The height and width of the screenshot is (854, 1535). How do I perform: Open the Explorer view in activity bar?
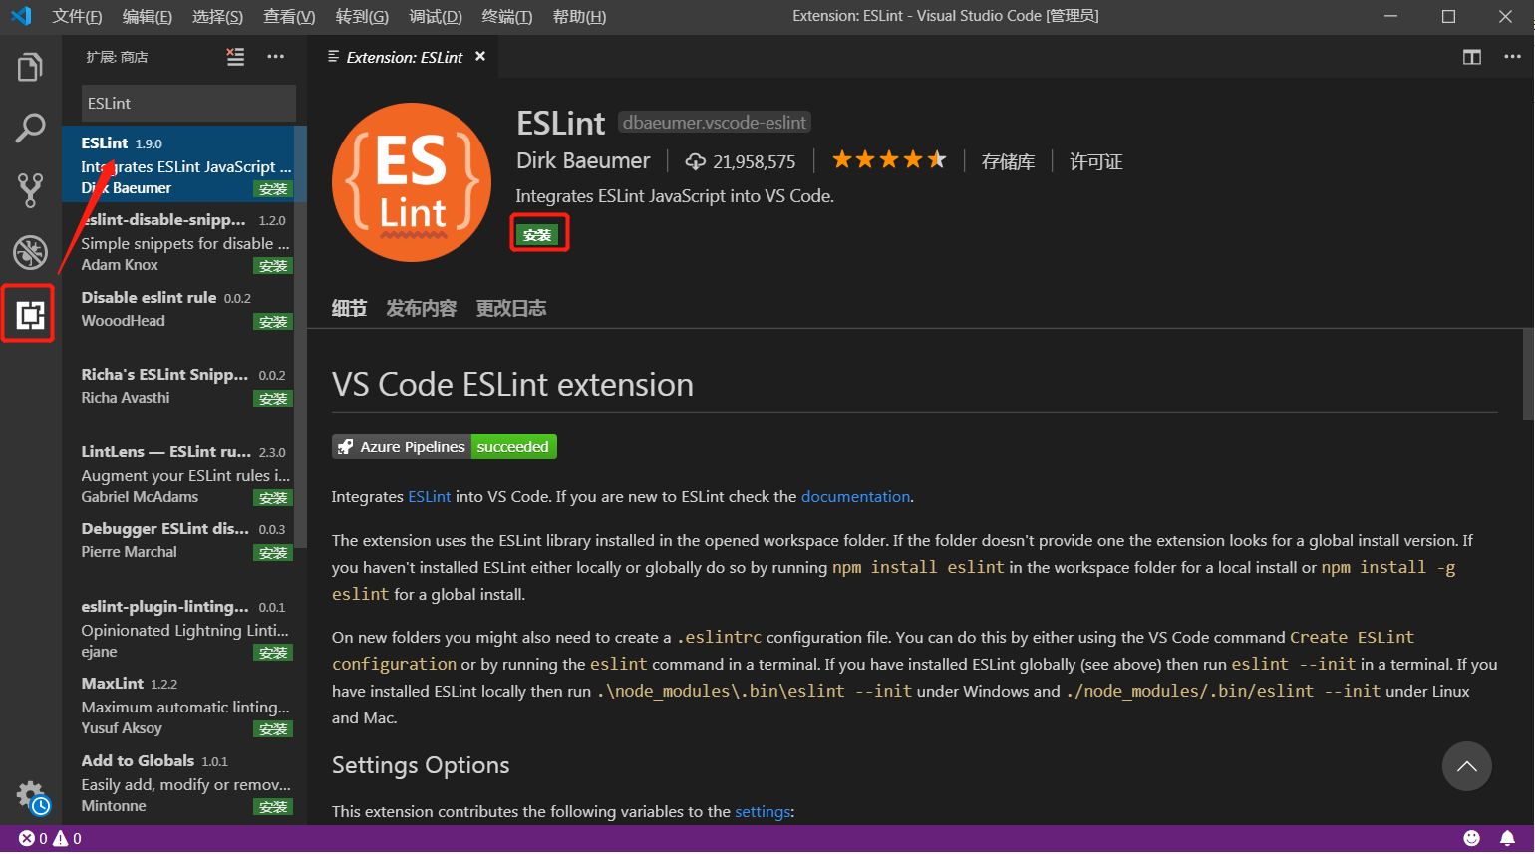30,68
